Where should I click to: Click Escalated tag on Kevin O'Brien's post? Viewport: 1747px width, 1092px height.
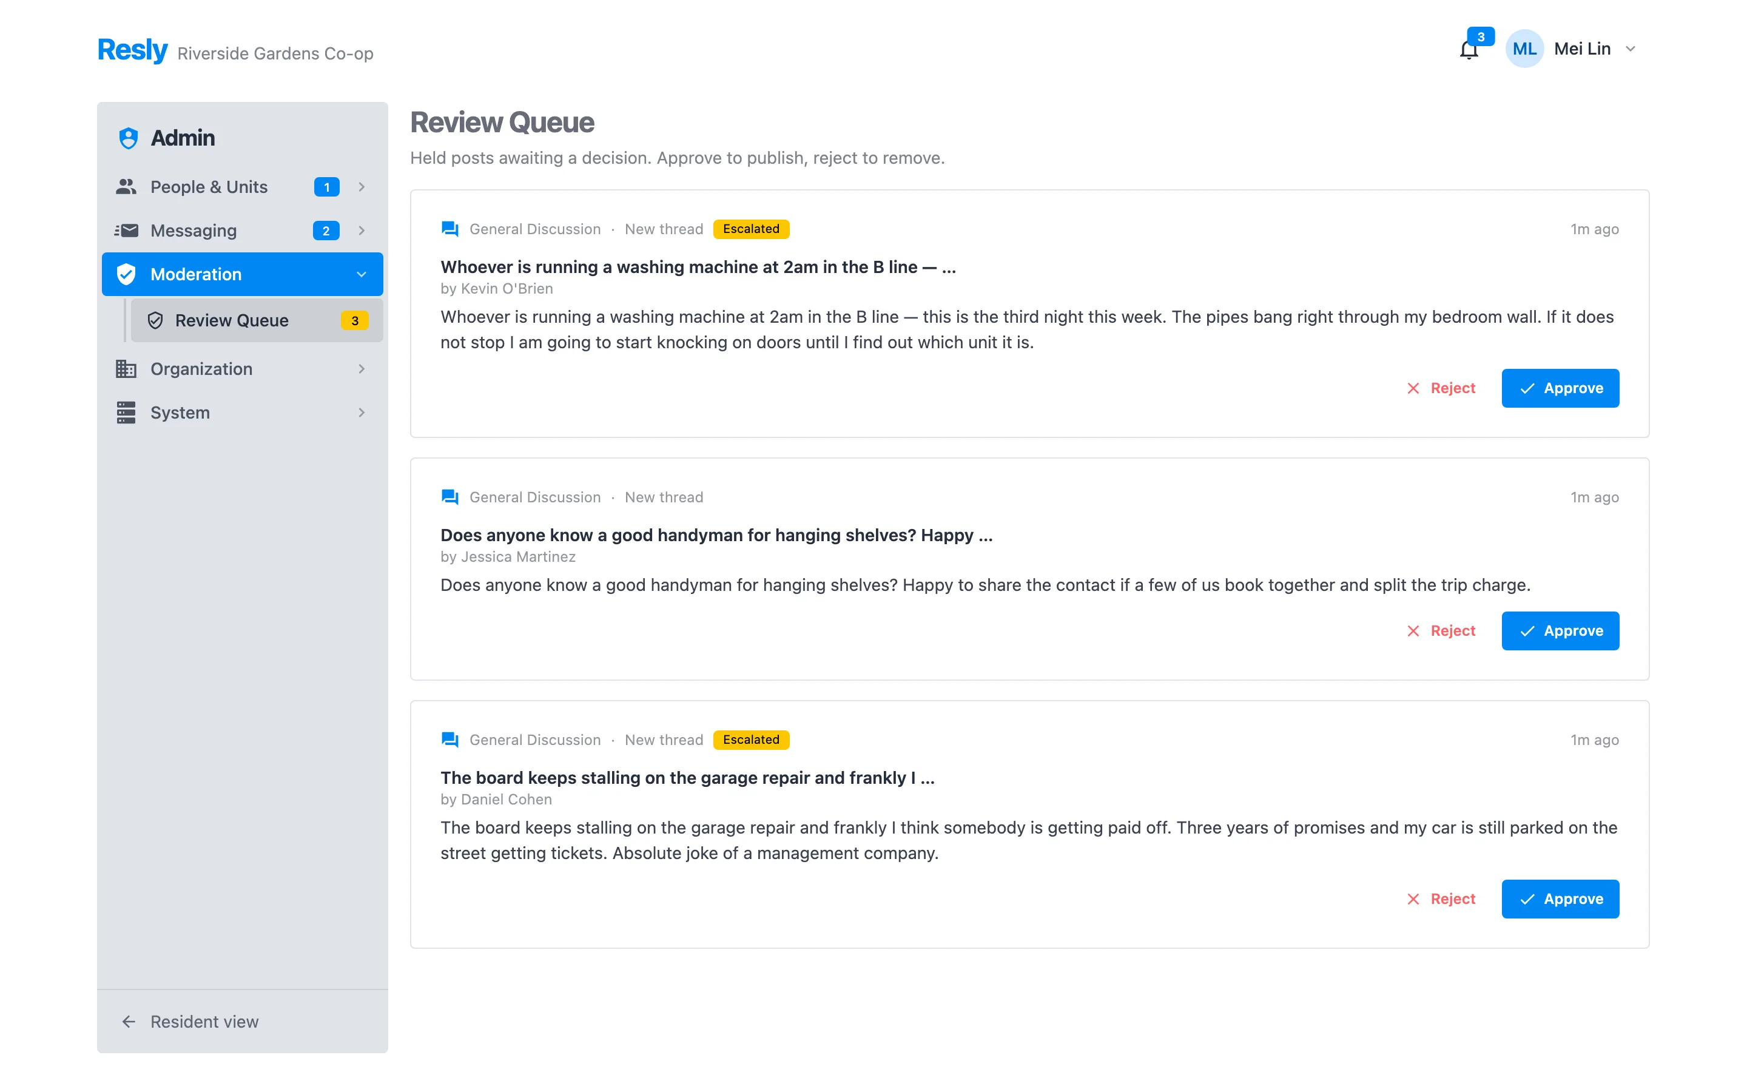pos(751,229)
